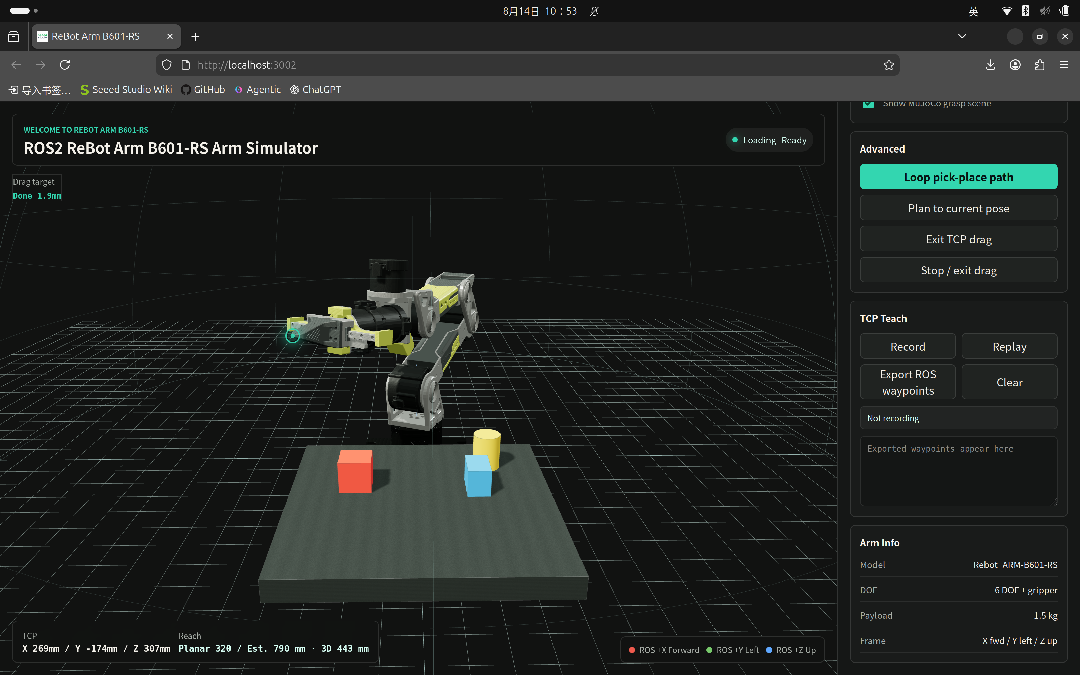
Task: Click the shield tracking protection icon
Action: pyautogui.click(x=166, y=65)
